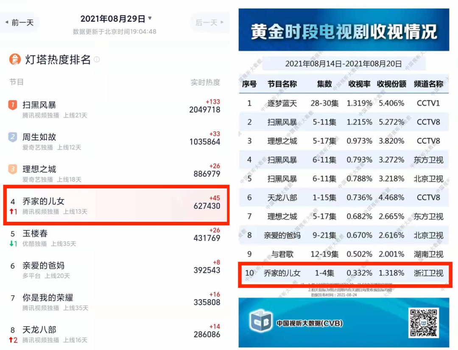Click the heat value 2049718
This screenshot has height=350, width=458.
(205, 110)
